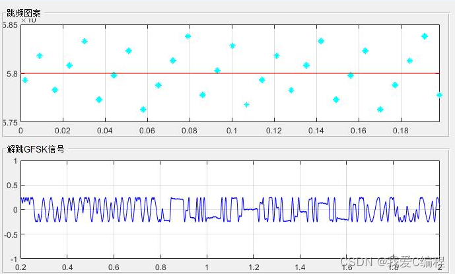Click the lowest cyan marker near x=0.06
The width and height of the screenshot is (455, 274).
tap(143, 110)
